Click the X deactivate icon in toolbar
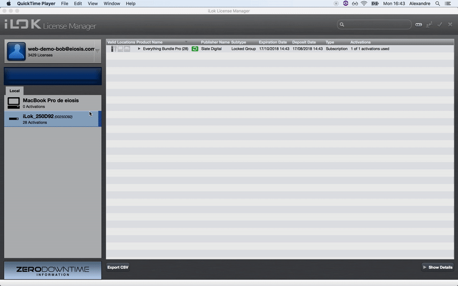The width and height of the screenshot is (458, 286). tap(450, 25)
